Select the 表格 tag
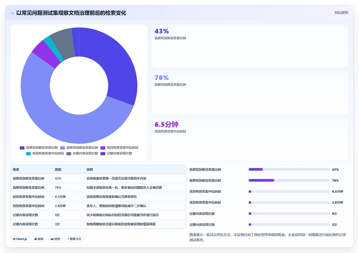This screenshot has height=253, width=359. point(39,239)
